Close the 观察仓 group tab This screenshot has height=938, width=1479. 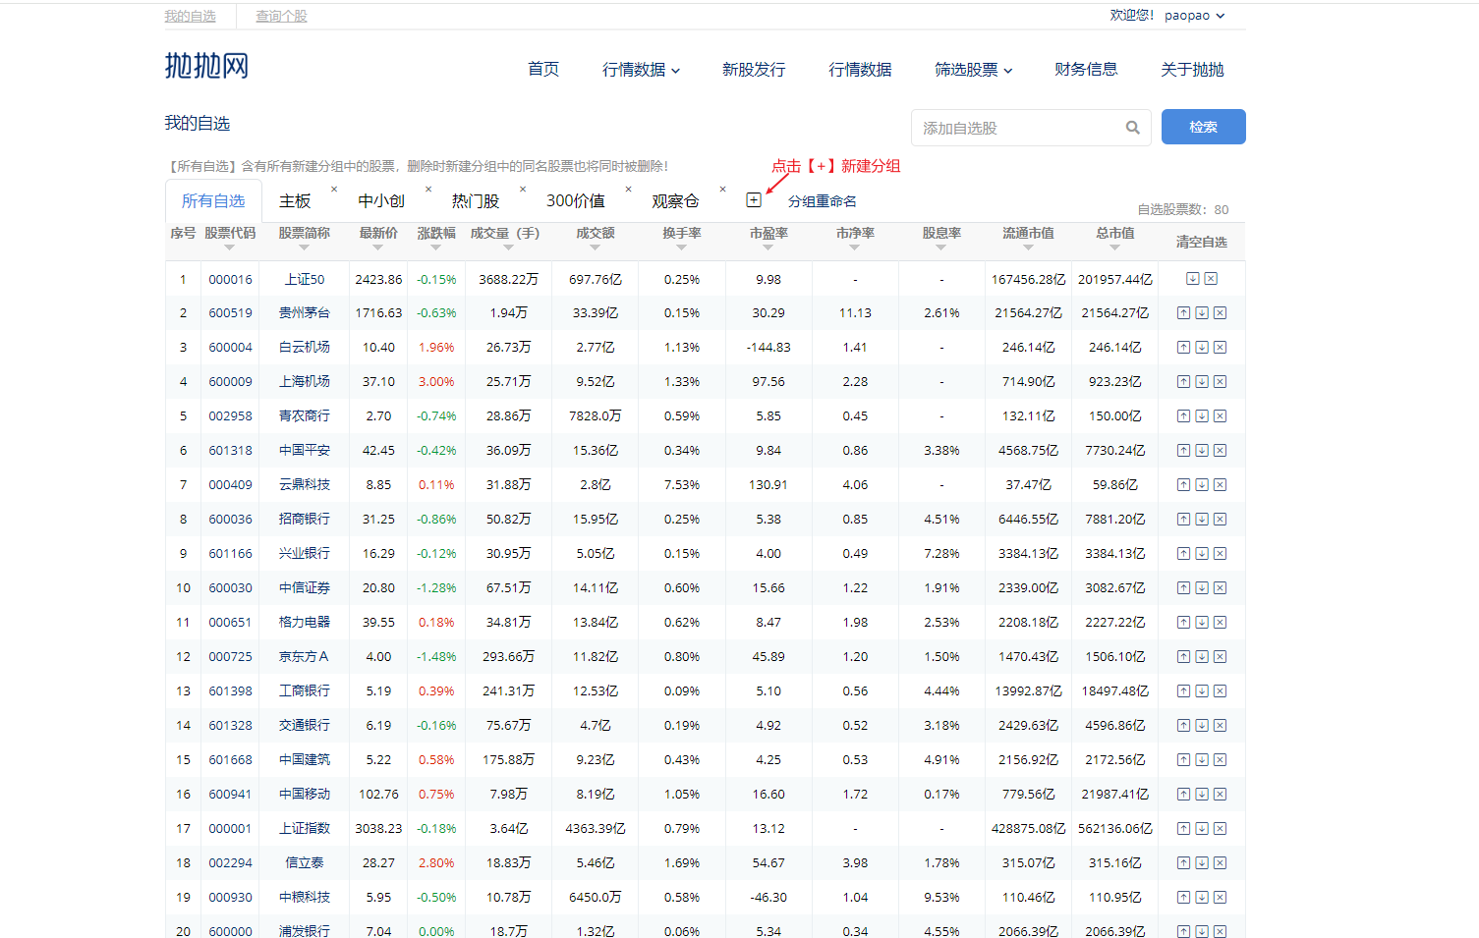pos(723,189)
